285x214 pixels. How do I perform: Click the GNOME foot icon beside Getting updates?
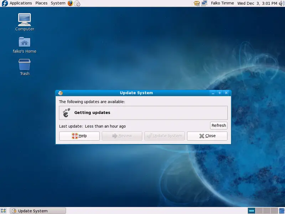(66, 113)
